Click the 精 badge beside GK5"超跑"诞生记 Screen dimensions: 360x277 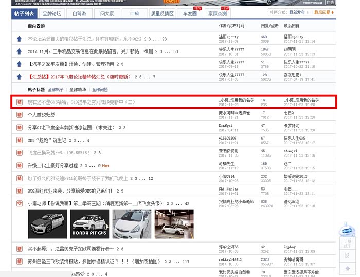click(x=20, y=140)
